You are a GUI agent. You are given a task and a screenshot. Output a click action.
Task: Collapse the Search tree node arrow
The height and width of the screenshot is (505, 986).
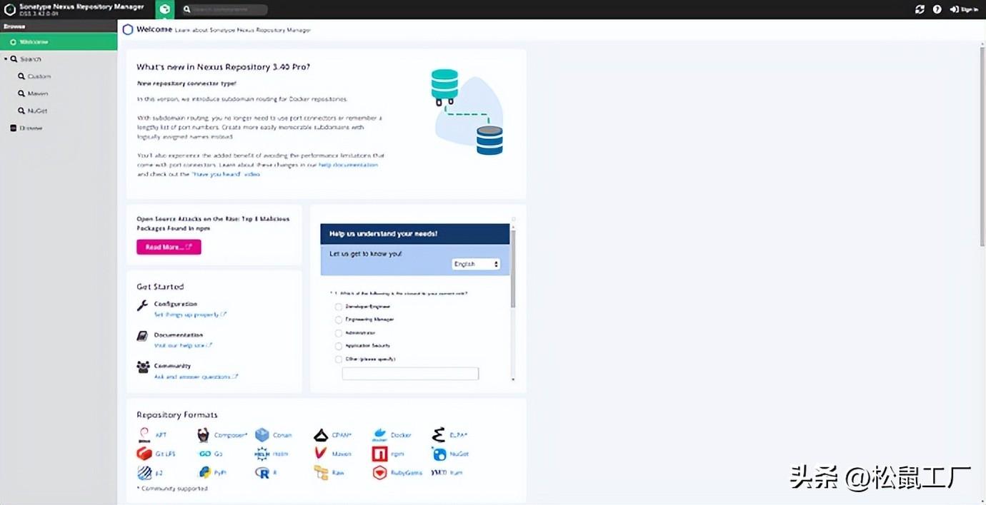pyautogui.click(x=6, y=59)
